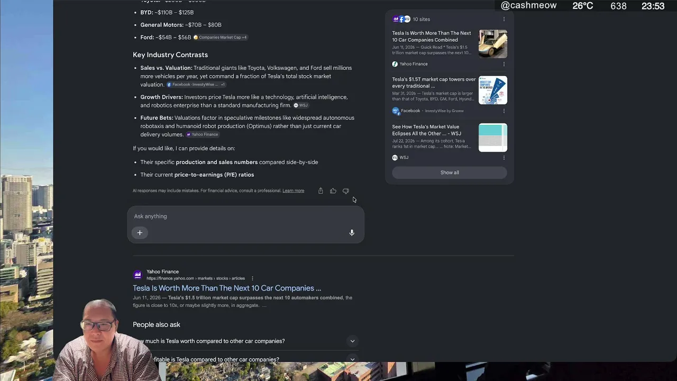Click the 'price-to-earnings (P/E) ratios' suggestion text
Screen dimensions: 677x381
click(214, 175)
